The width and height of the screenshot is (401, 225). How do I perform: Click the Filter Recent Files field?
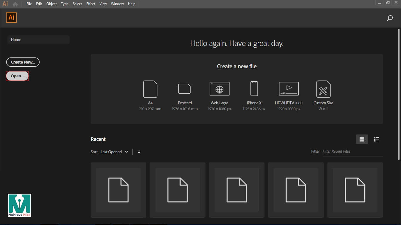click(352, 151)
